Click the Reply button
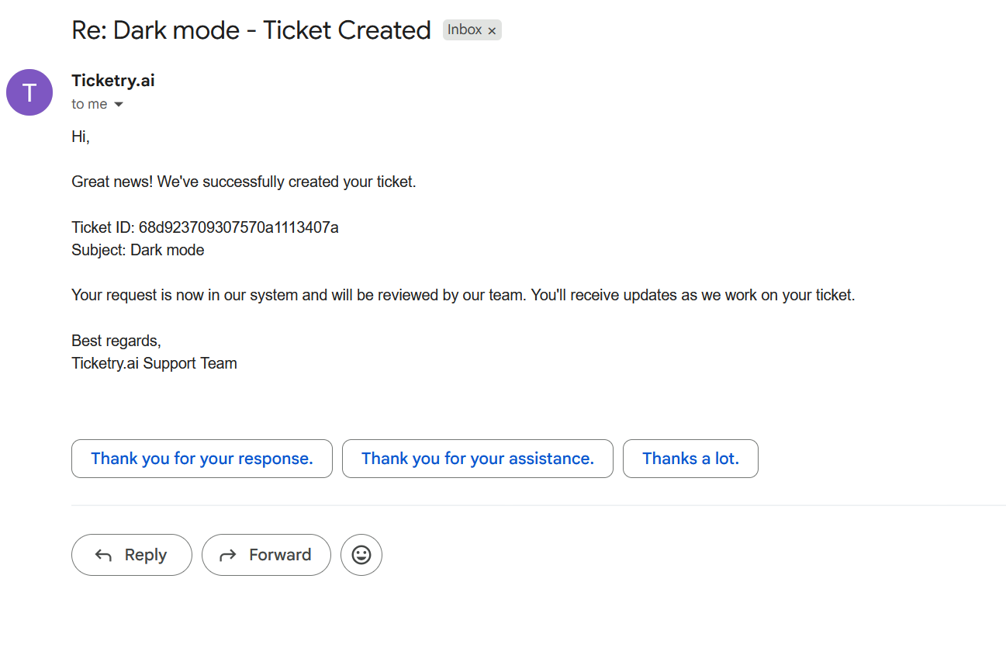1006x648 pixels. pos(131,555)
